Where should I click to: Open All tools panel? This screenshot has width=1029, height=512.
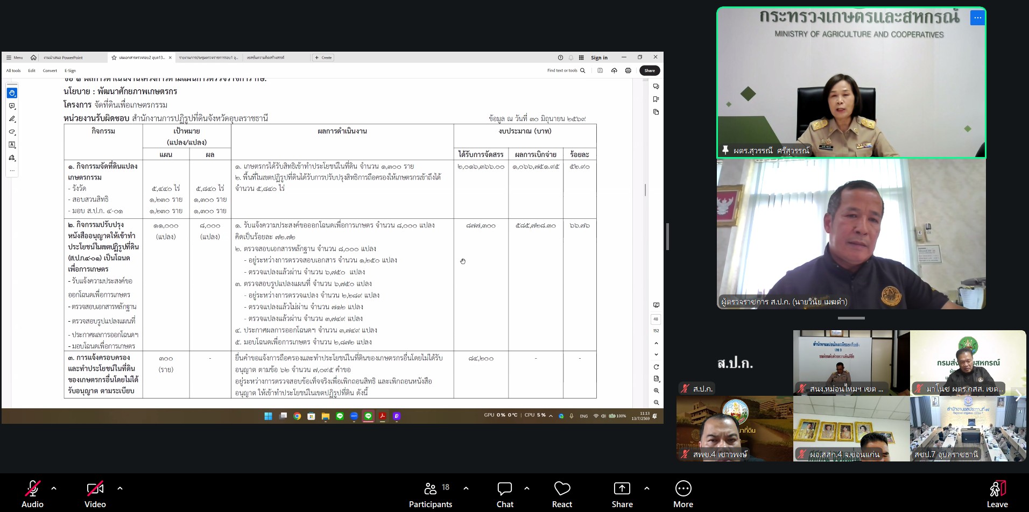point(13,70)
